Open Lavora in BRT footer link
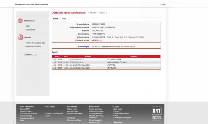Viewport: 208px width, 124px height. point(95,122)
